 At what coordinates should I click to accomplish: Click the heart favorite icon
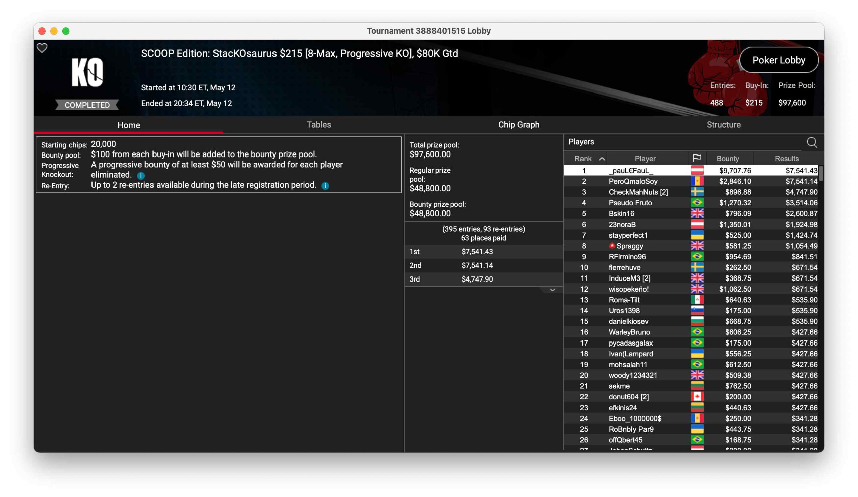point(42,48)
